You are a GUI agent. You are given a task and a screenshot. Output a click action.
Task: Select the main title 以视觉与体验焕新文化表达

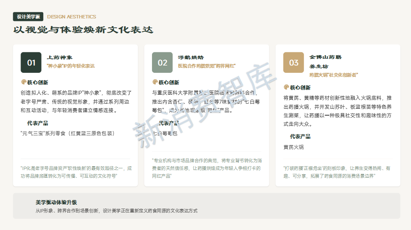click(x=83, y=30)
